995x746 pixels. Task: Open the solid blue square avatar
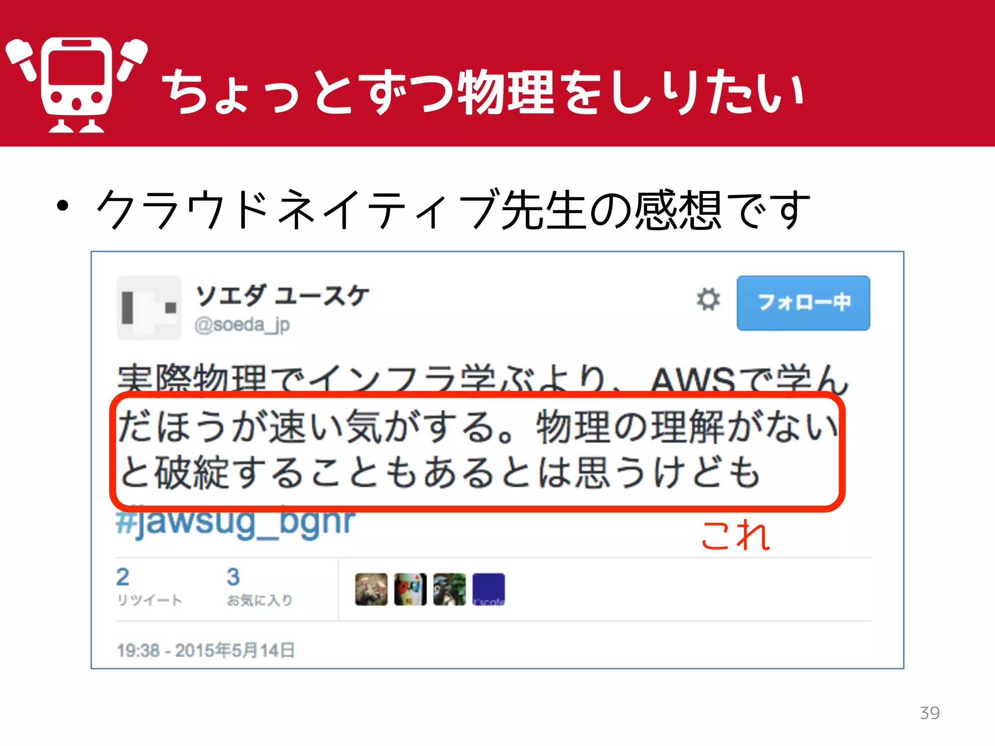(489, 589)
